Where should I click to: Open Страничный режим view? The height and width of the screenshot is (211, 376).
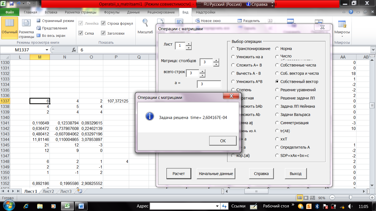tap(55, 21)
